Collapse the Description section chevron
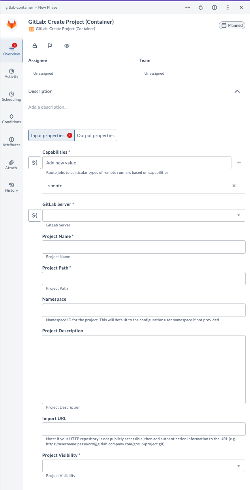Screen dimensions: 250x490 [x=237, y=91]
